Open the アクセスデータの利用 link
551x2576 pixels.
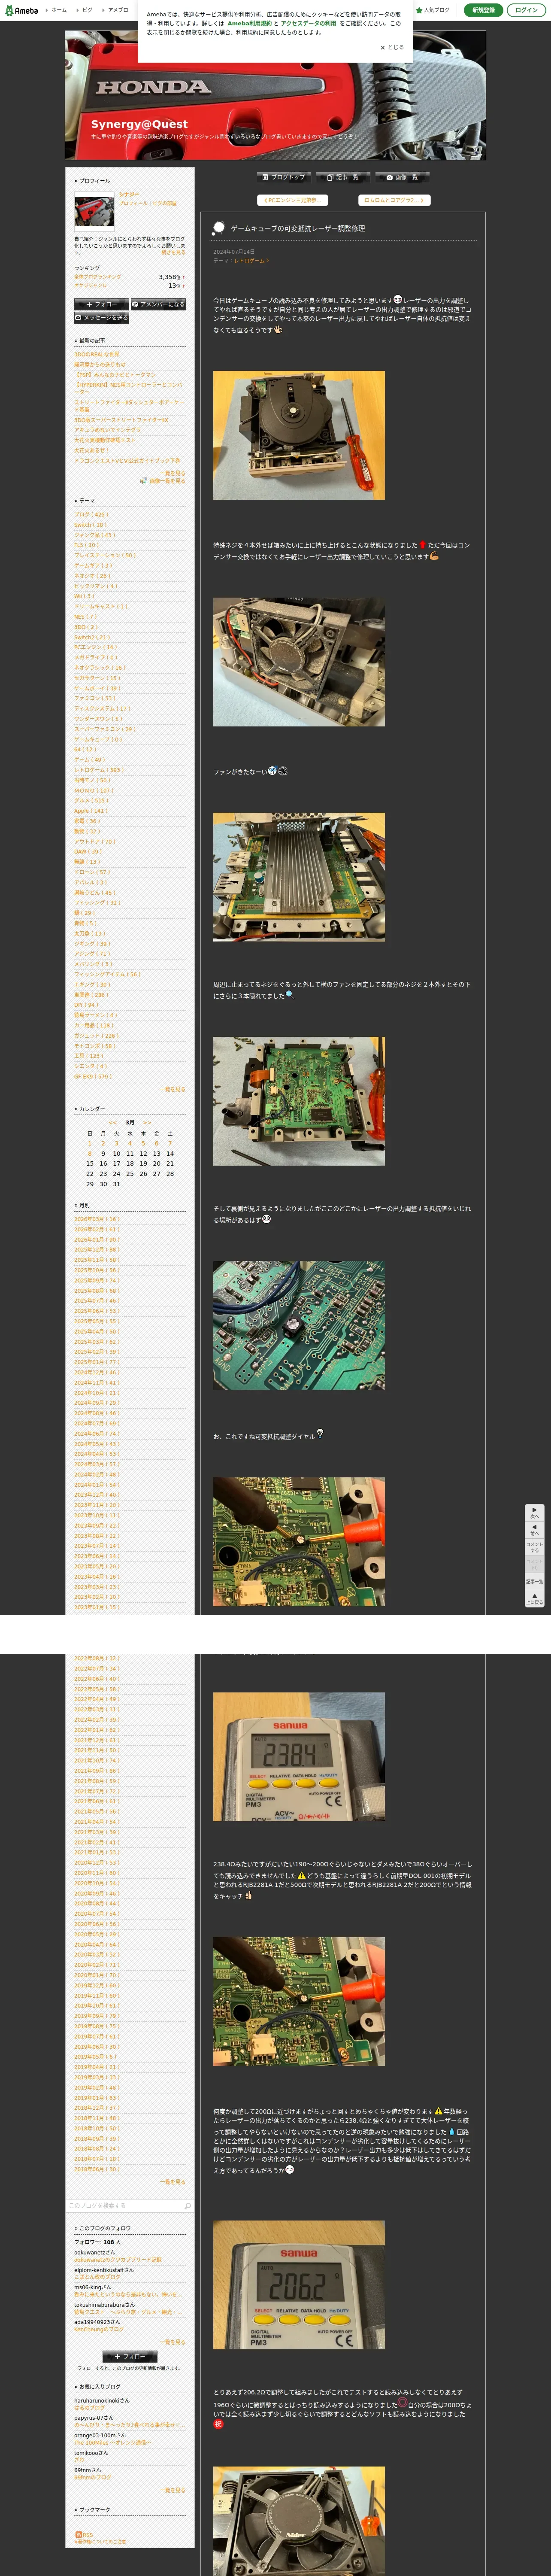tap(308, 23)
